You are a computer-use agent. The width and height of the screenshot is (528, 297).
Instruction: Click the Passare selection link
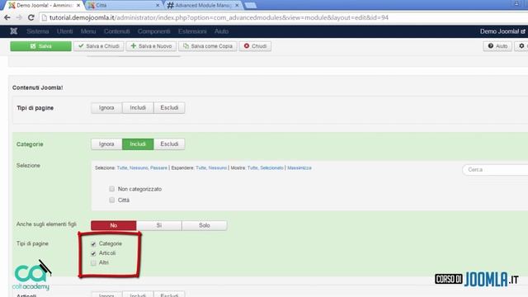(x=158, y=167)
